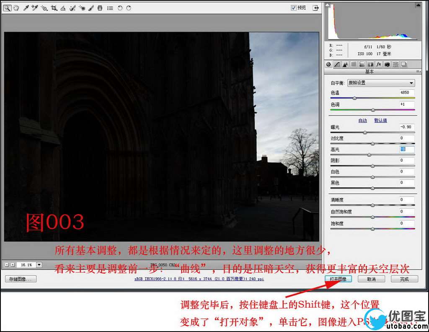Screen dimensions: 429x332
Task: Toggle full screen mode icon
Action: point(316,8)
